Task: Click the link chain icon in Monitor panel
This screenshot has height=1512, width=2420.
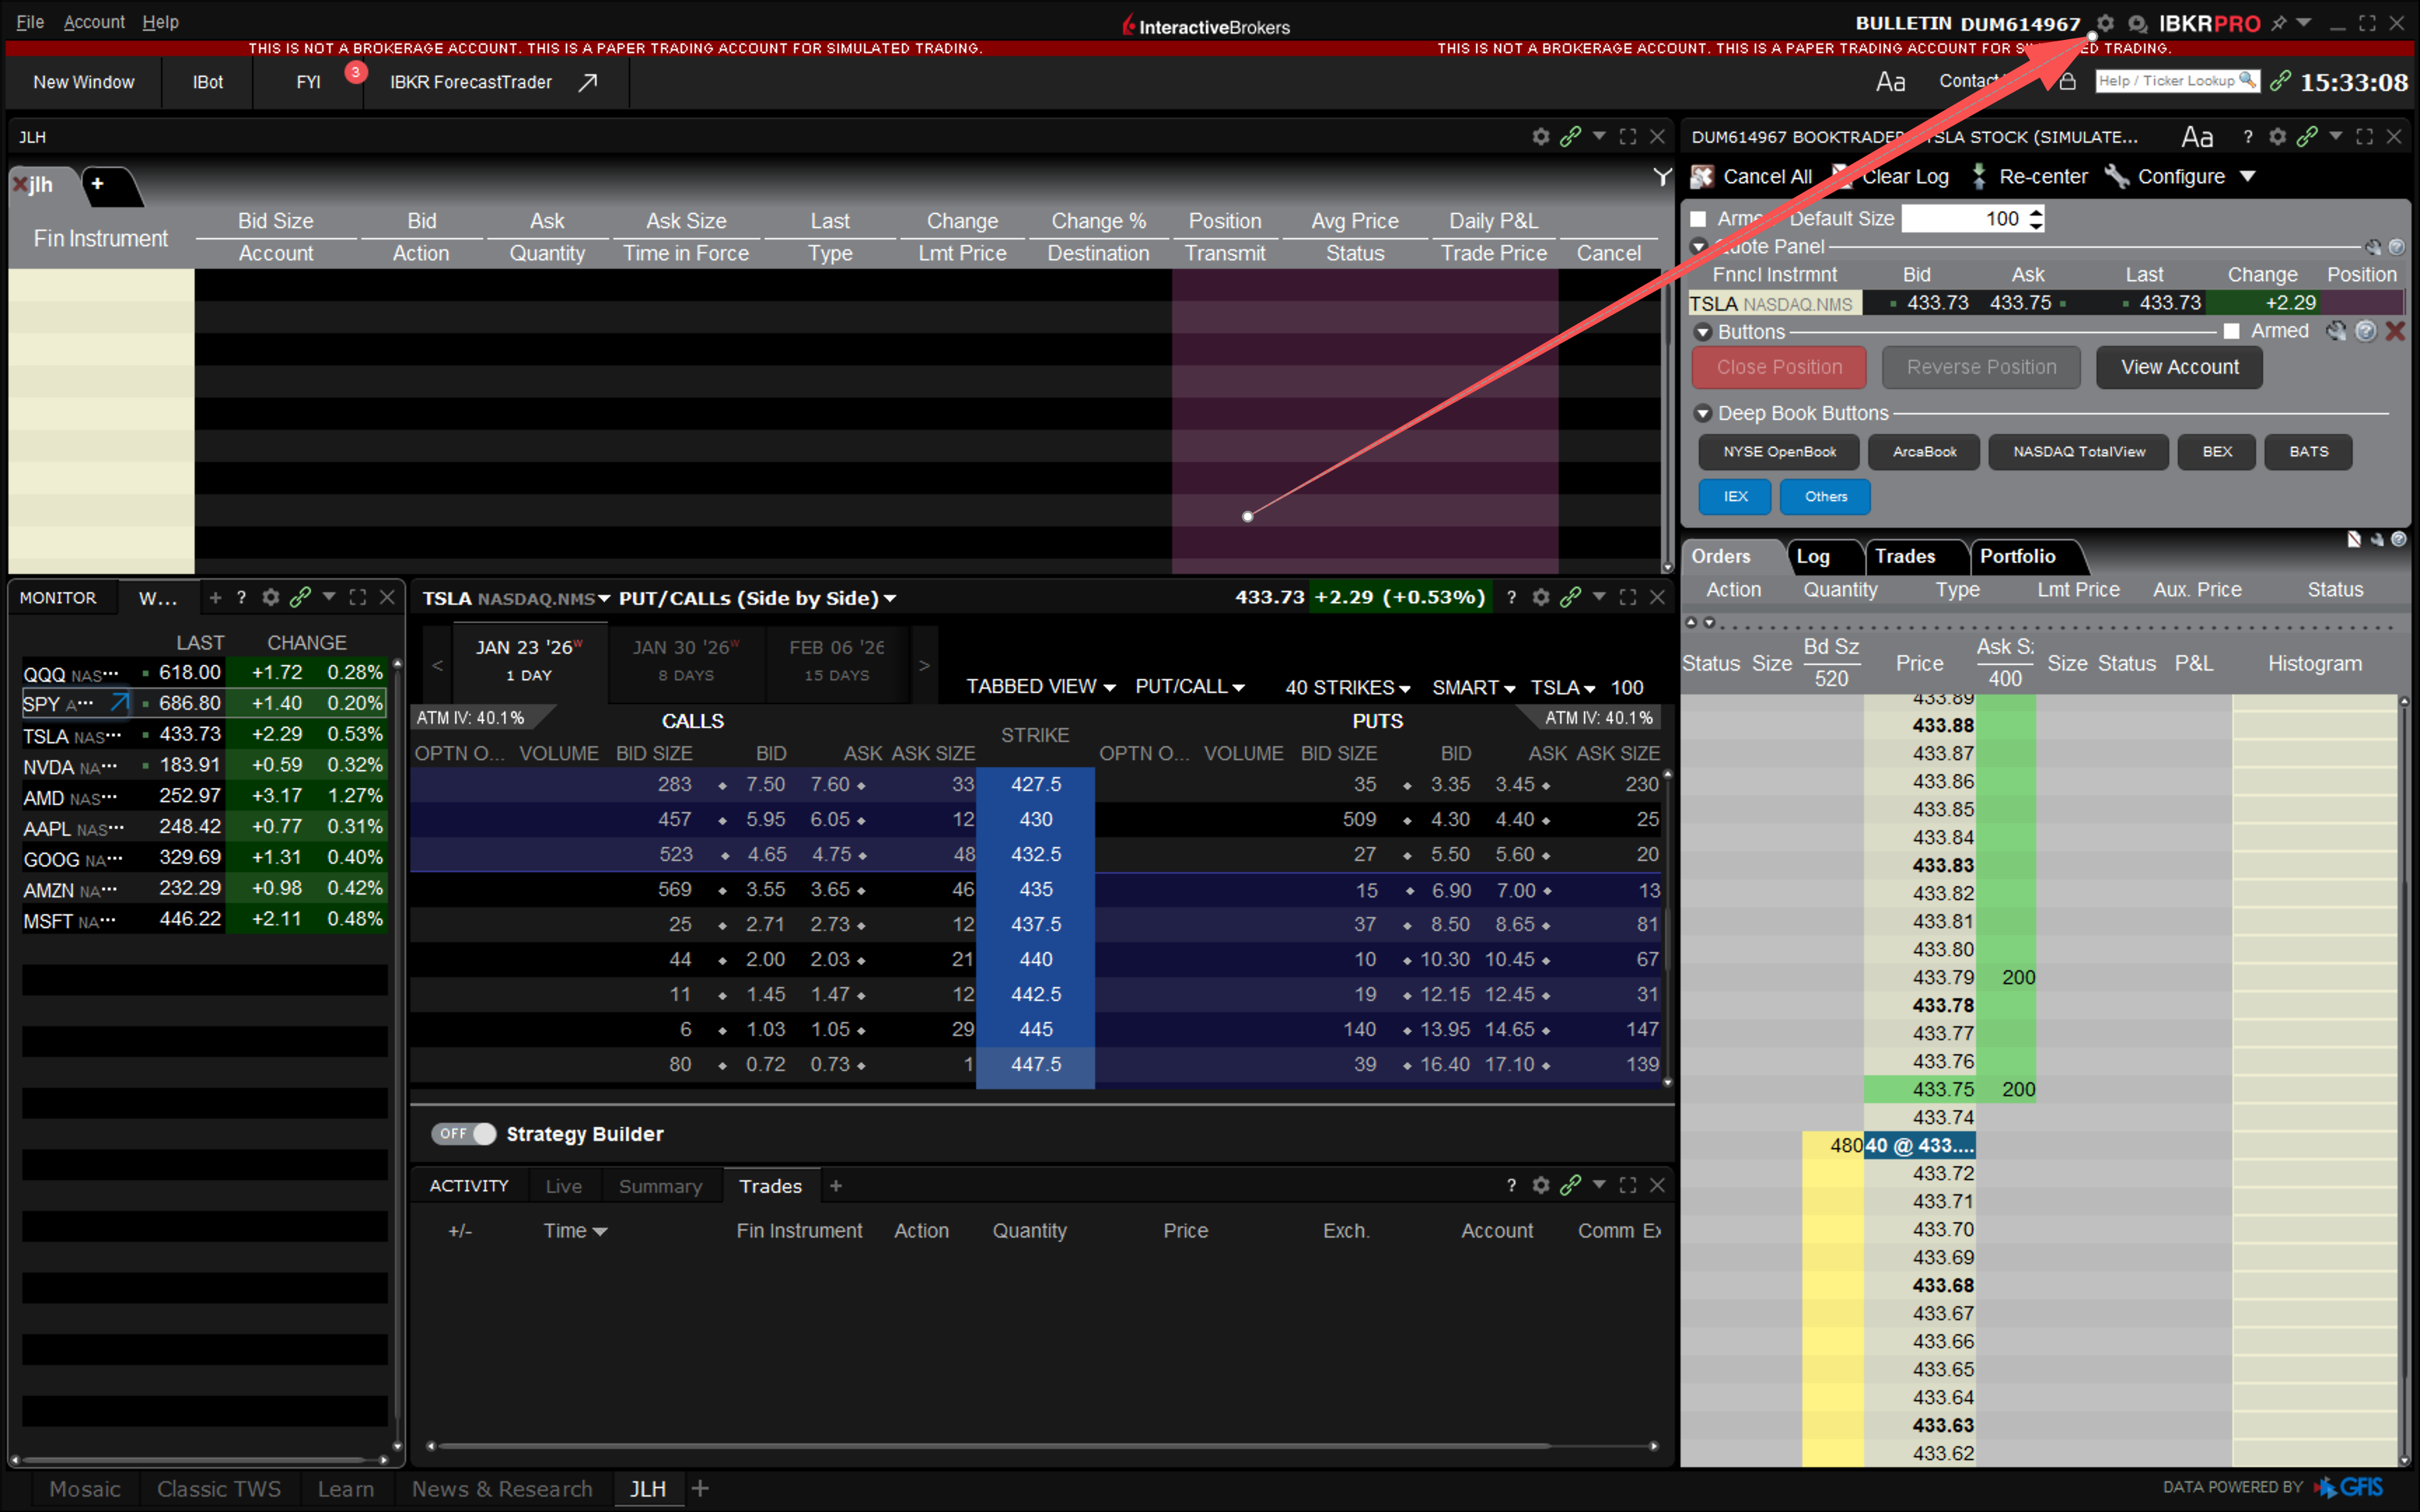Action: (300, 597)
